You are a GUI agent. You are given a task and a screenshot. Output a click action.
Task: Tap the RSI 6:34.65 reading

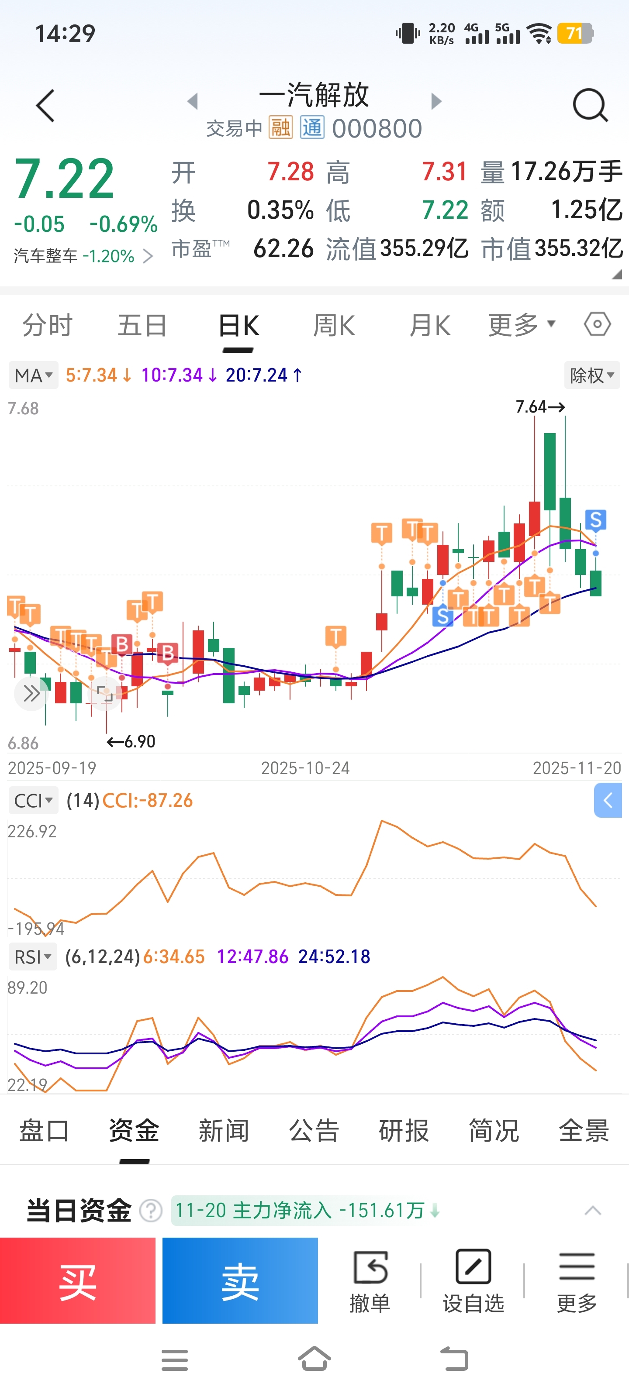click(x=174, y=957)
